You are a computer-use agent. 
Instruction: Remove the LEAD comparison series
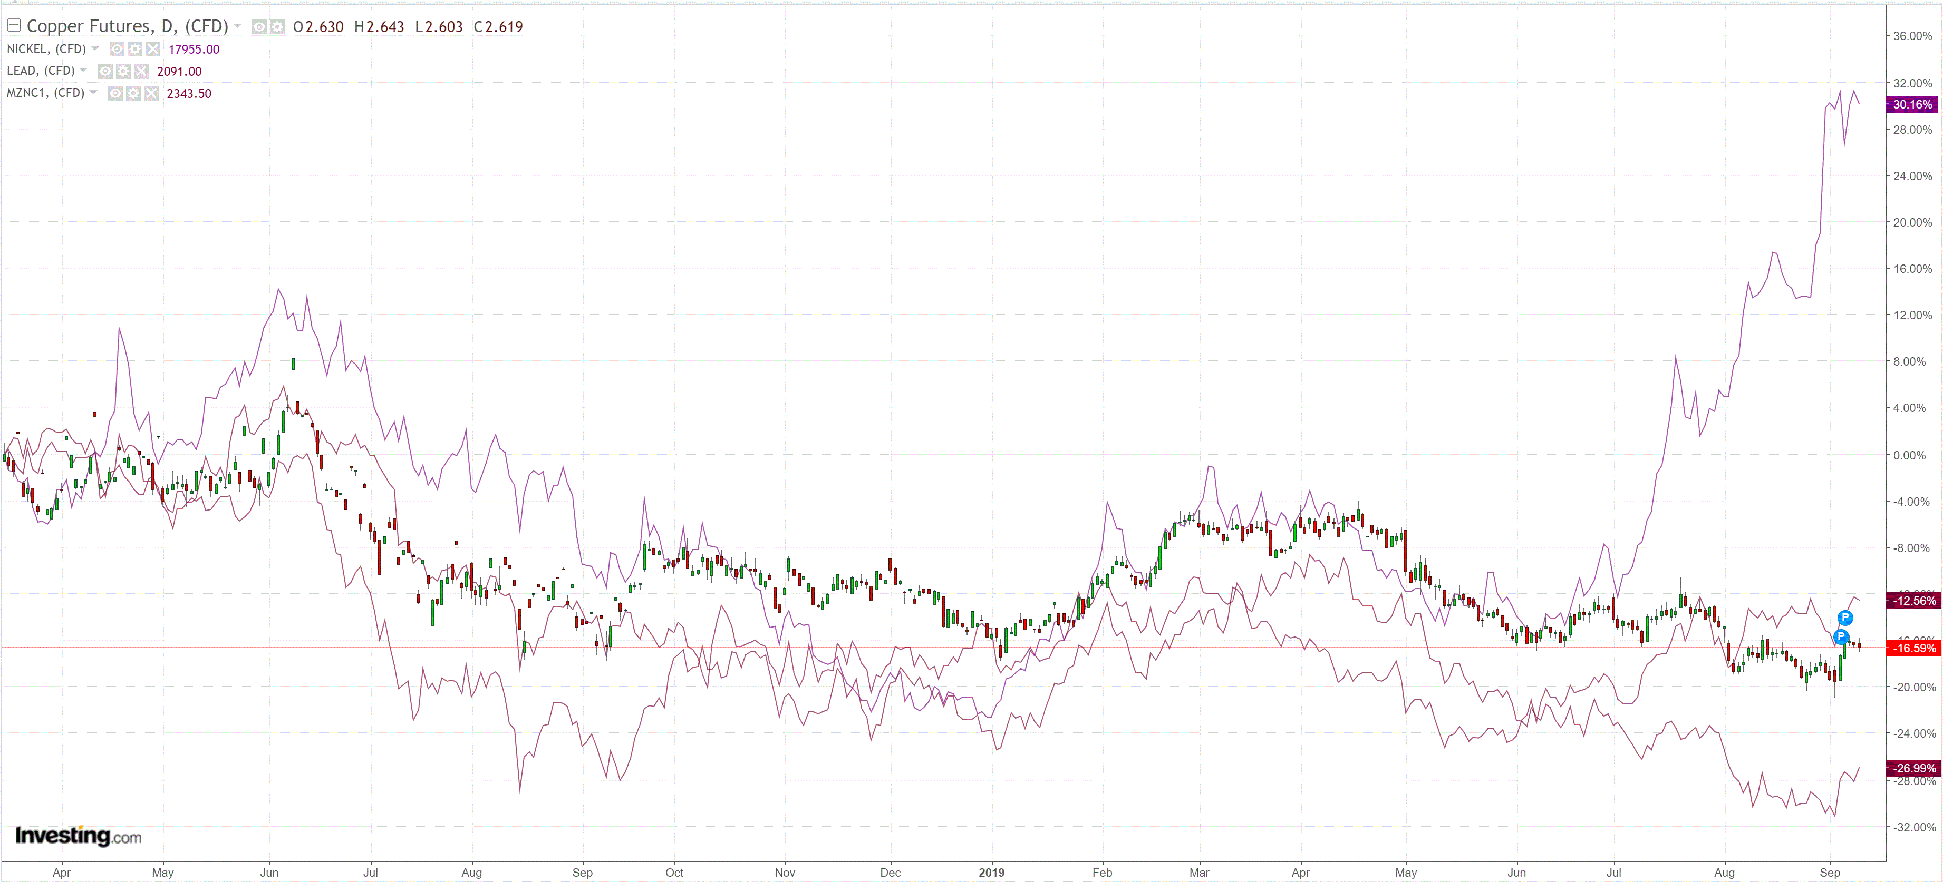point(142,71)
